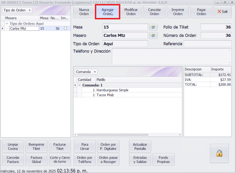Click the Fondo Propinas button
This screenshot has height=173, width=236.
coord(163,160)
